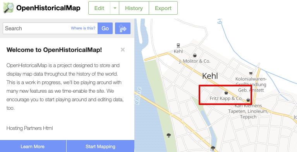Open the History tab
Viewport: 297px width, 152px height.
pos(134,8)
